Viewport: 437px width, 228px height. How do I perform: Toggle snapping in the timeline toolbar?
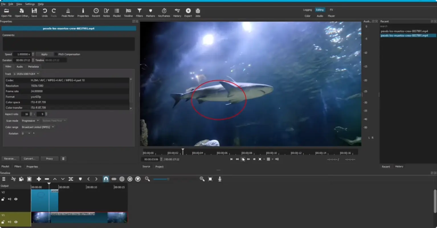pos(106,179)
